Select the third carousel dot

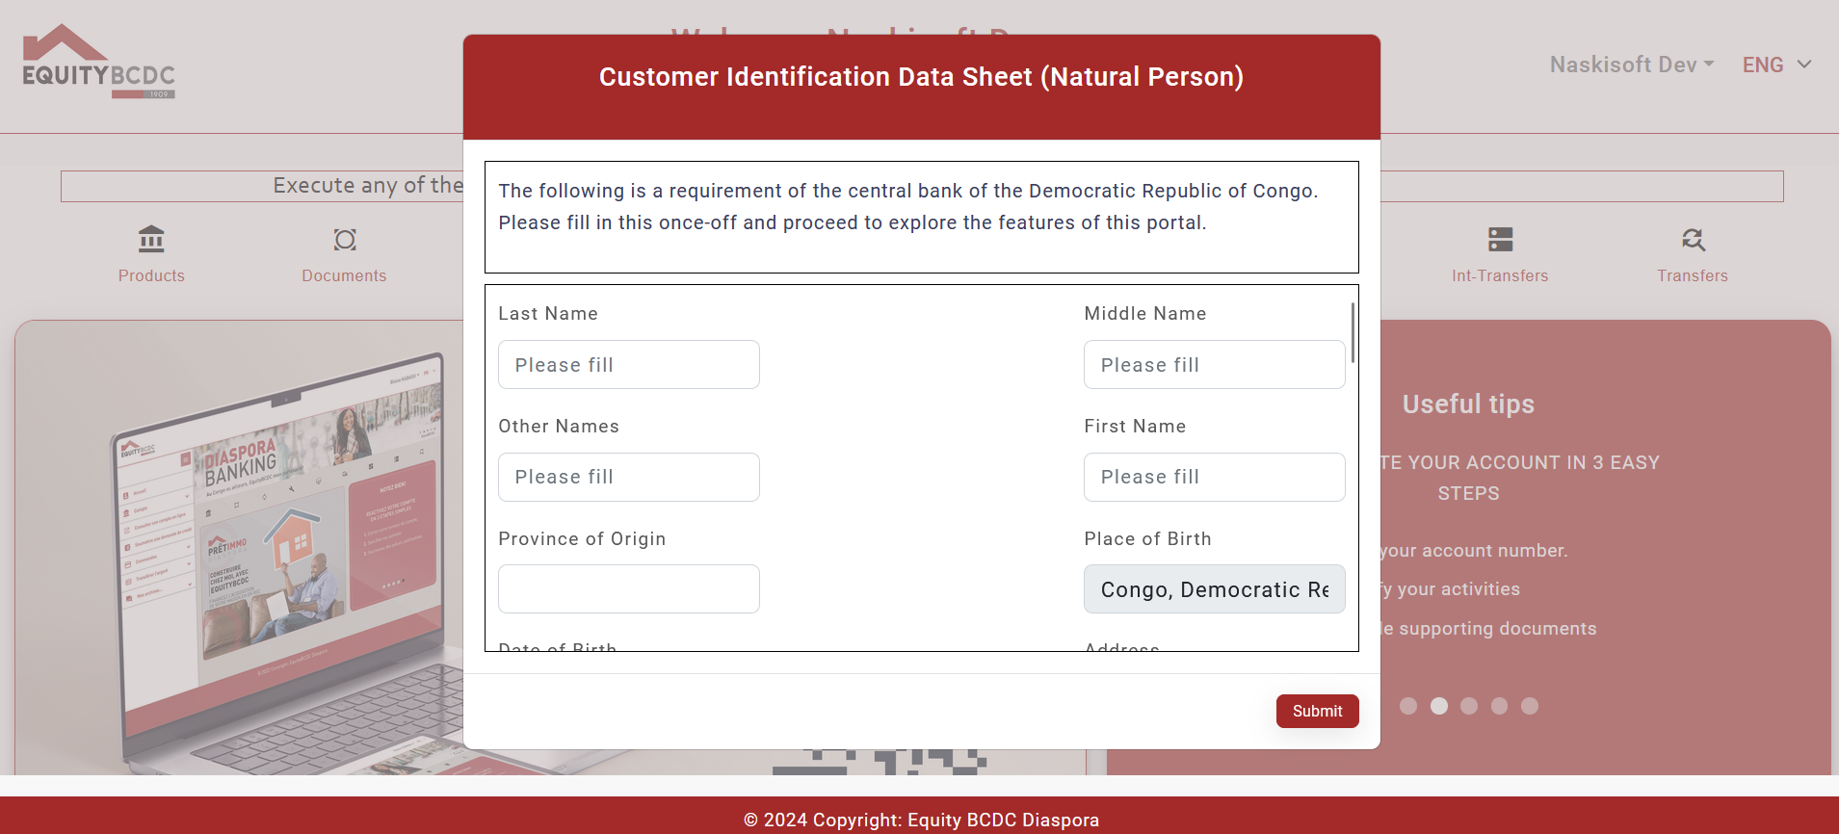pos(1469,706)
